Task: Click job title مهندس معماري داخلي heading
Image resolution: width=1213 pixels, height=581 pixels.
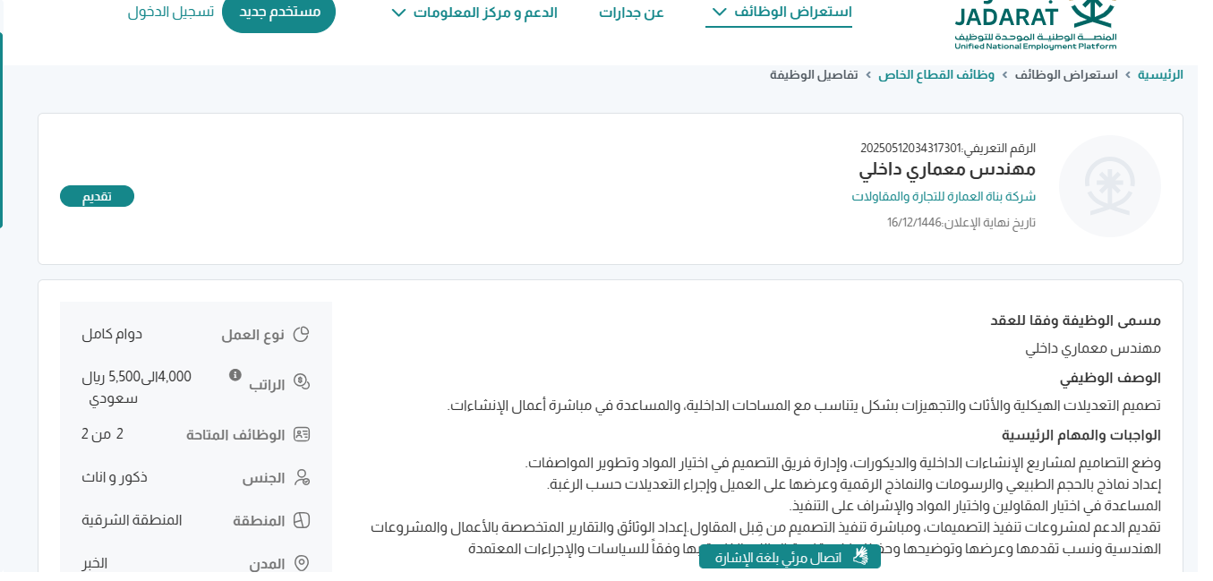Action: (x=947, y=169)
